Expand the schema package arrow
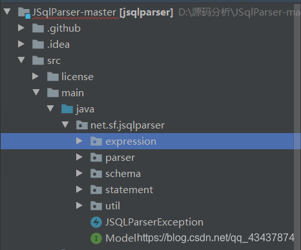 tap(79, 173)
